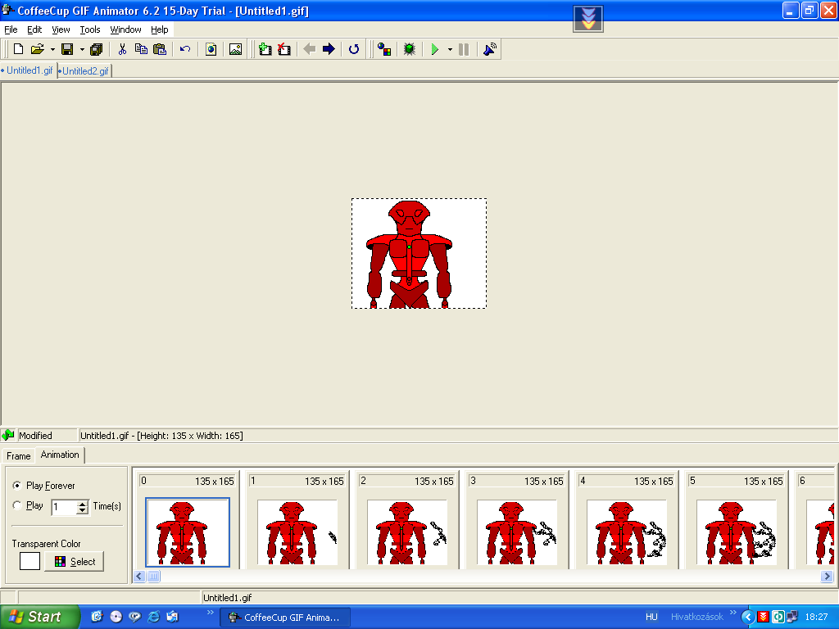This screenshot has height=629, width=839.
Task: Increase the play count with up stepper
Action: point(83,504)
